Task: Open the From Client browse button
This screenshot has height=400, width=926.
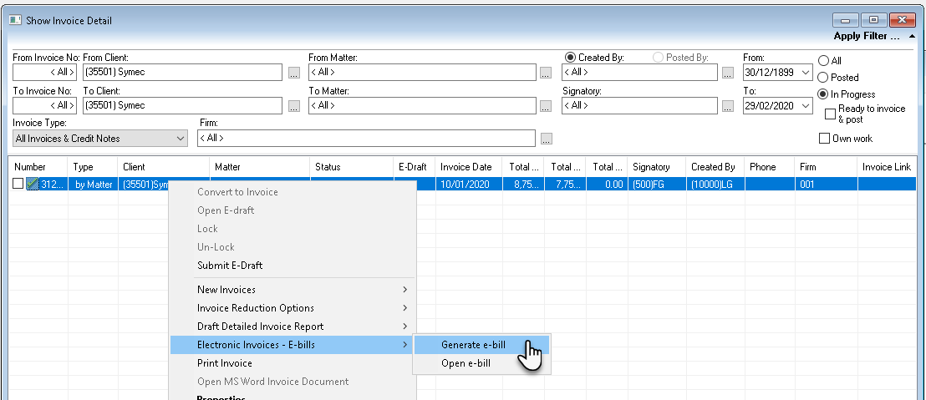Action: pyautogui.click(x=294, y=73)
